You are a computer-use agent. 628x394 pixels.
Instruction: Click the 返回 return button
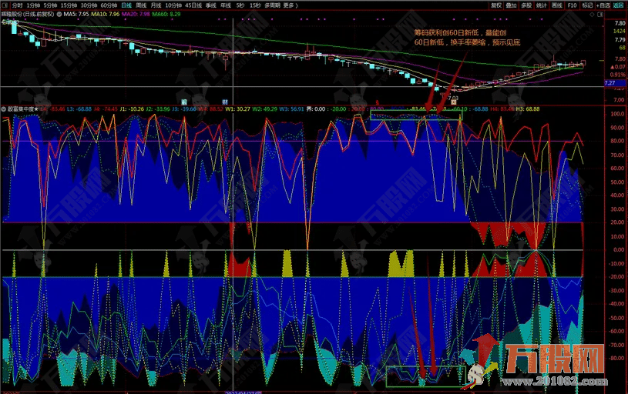click(x=619, y=5)
